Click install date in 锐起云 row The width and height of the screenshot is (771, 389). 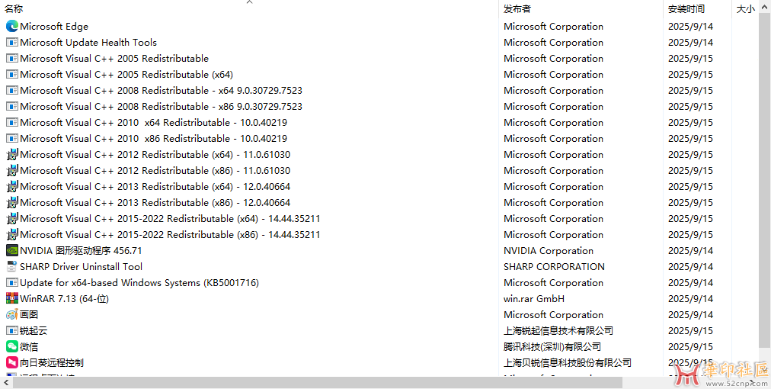tap(690, 330)
